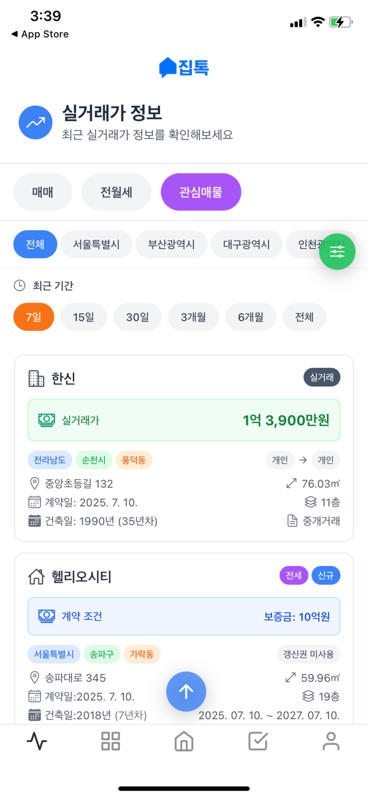Select the 15일 period filter
This screenshot has height=798, width=368.
click(84, 316)
